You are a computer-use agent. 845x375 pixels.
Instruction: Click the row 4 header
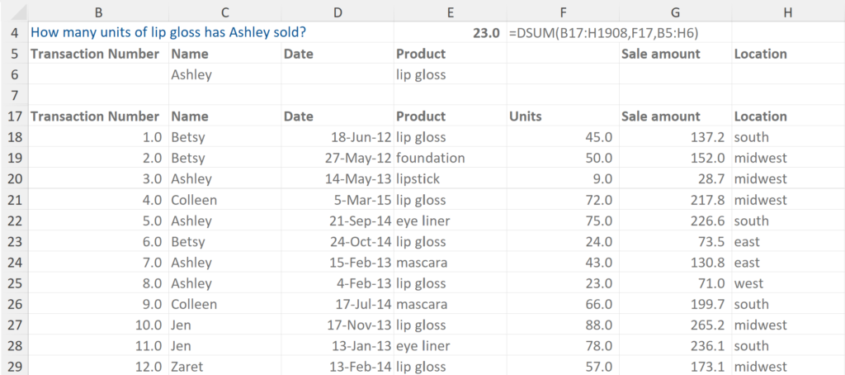(14, 33)
